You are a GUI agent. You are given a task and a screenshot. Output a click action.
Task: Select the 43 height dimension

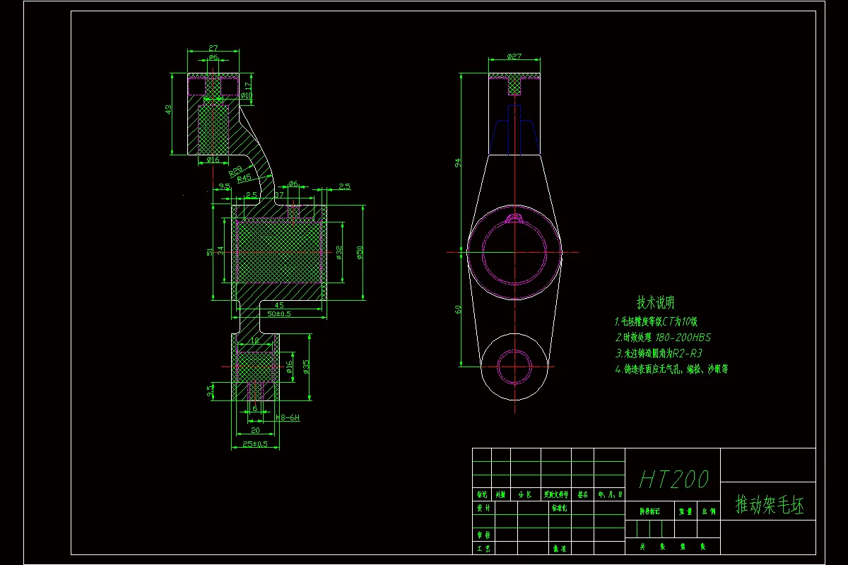click(x=168, y=109)
